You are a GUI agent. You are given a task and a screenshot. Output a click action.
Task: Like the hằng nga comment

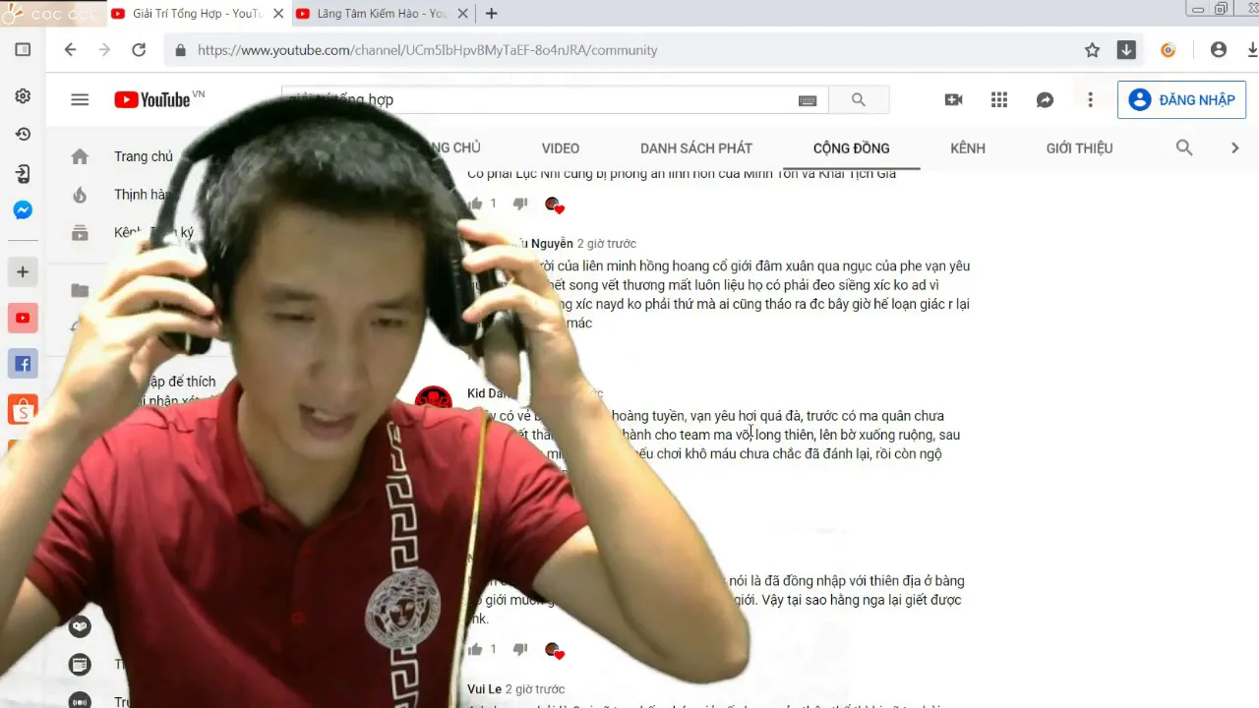(476, 649)
